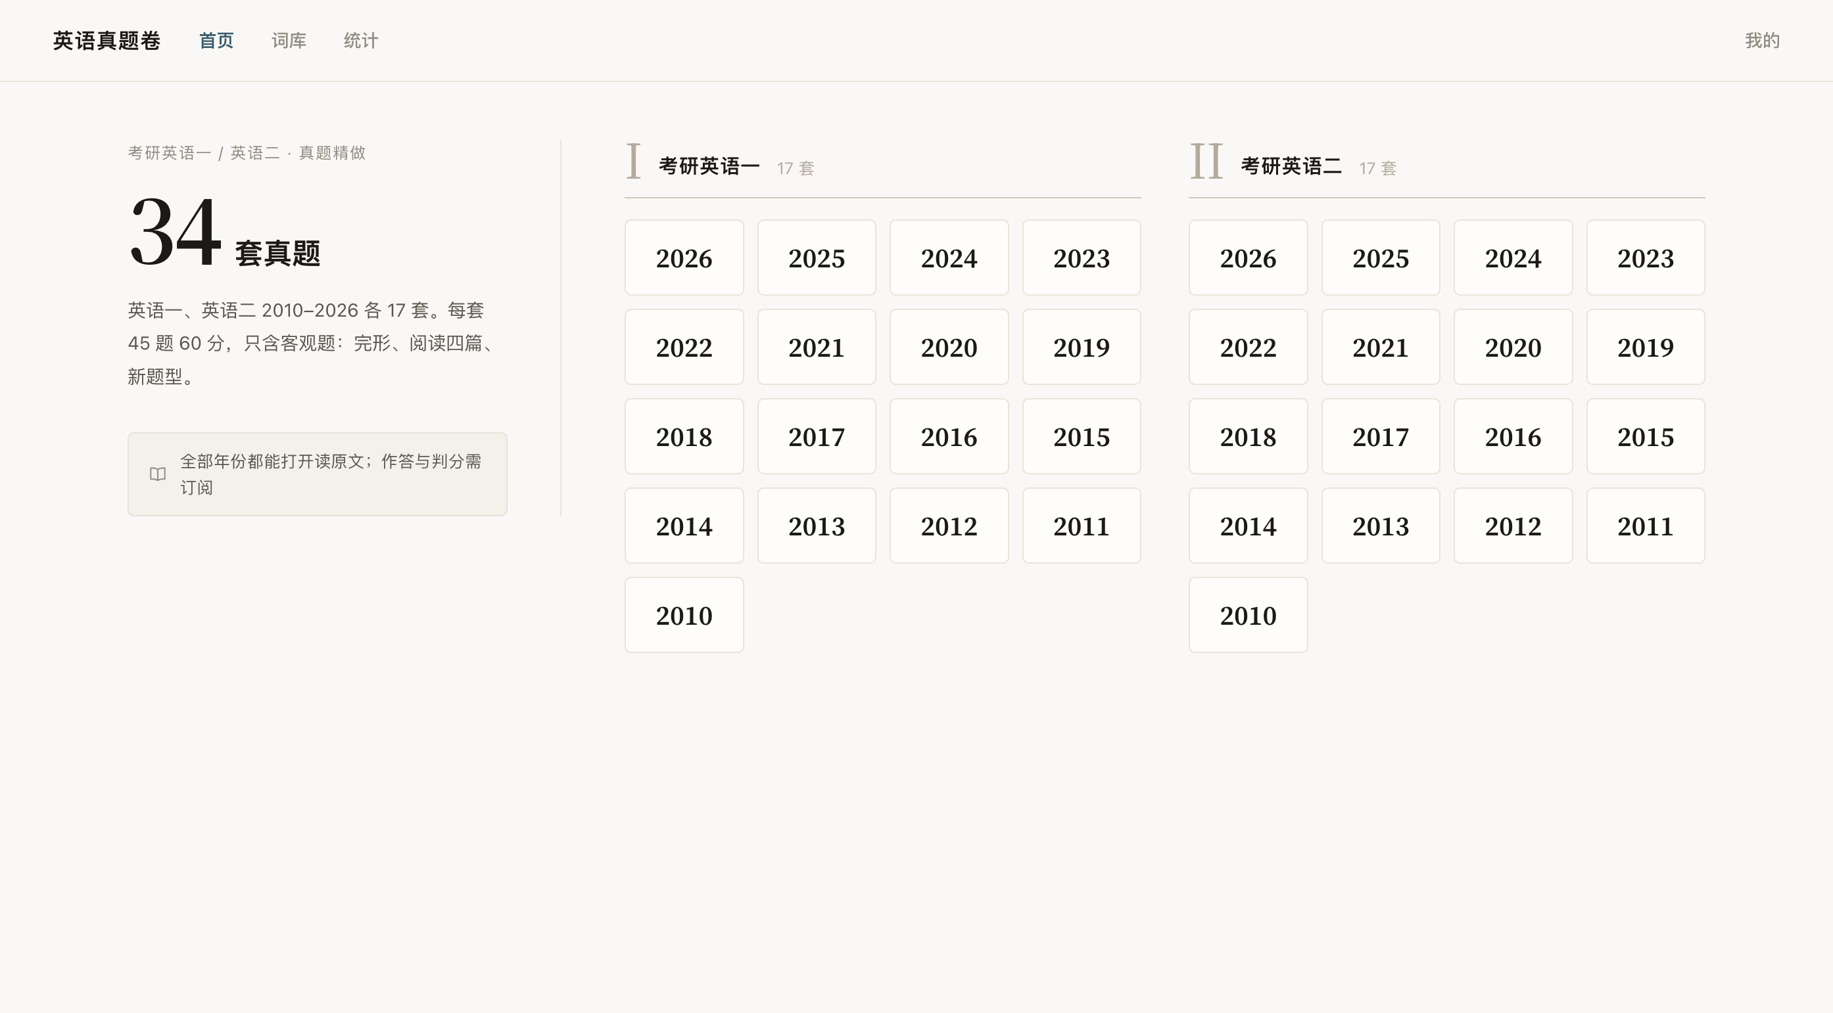Viewport: 1833px width, 1013px height.
Task: Open 考研英语二 2025 paper
Action: point(1381,258)
